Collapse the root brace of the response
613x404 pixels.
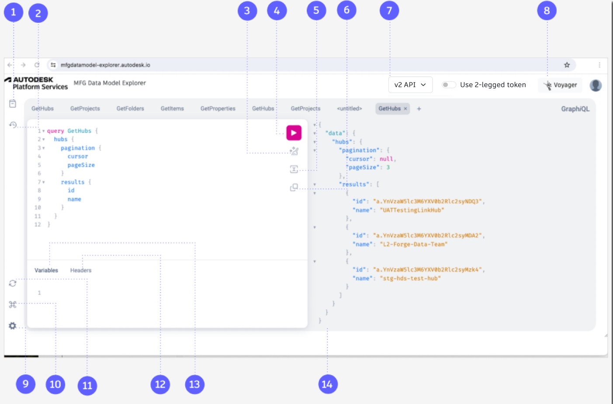[315, 125]
